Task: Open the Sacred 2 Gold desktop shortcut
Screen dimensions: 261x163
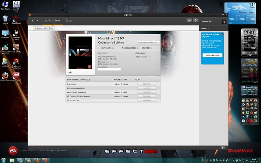Action: pyautogui.click(x=16, y=6)
